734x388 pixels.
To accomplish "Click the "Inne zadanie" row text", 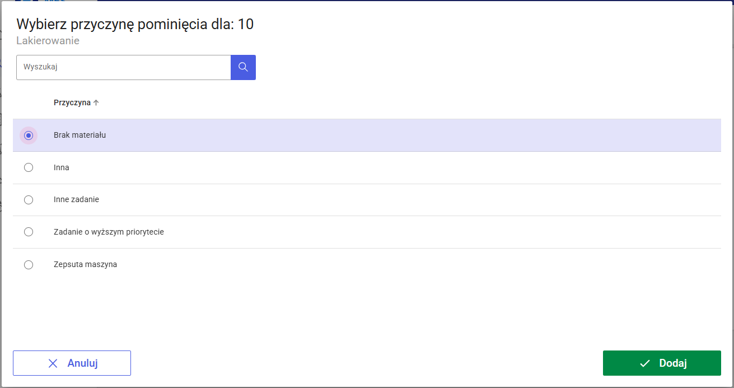I will point(76,199).
